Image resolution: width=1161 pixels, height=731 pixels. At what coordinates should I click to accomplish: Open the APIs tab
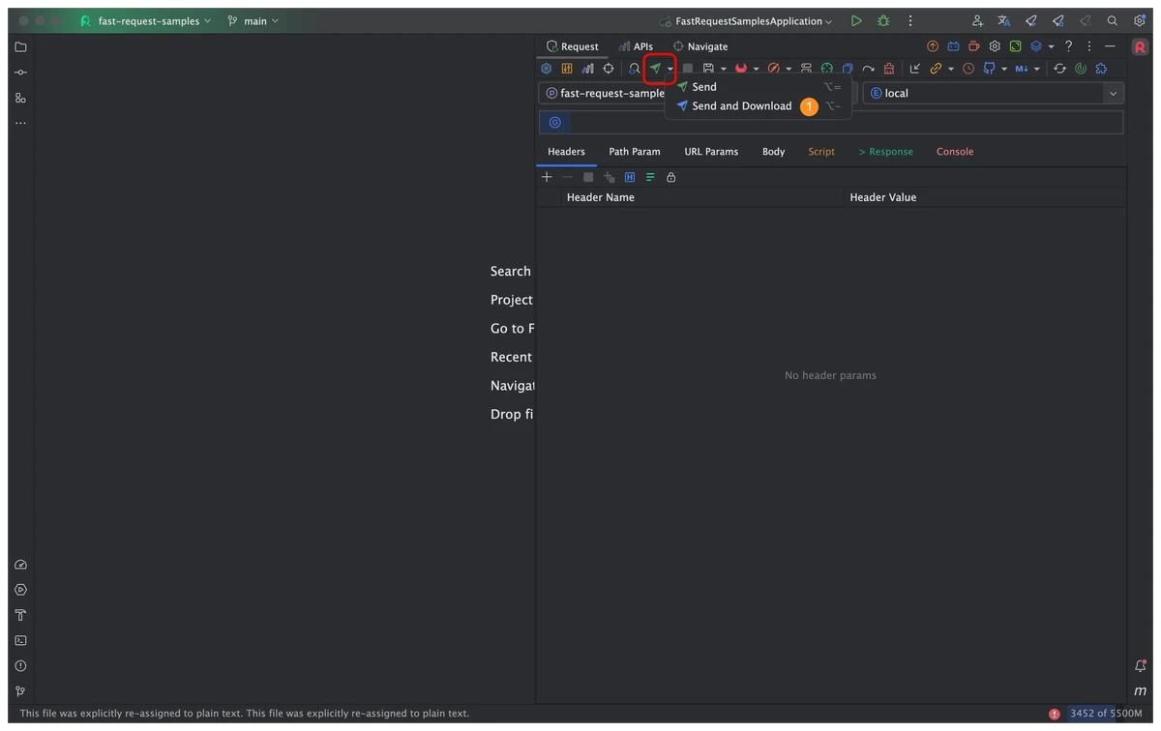click(x=636, y=46)
